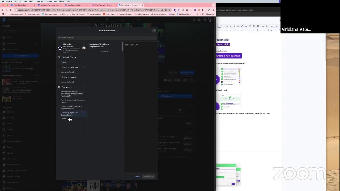Select Followers in invite list
This screenshot has width=340, height=191.
(64, 62)
